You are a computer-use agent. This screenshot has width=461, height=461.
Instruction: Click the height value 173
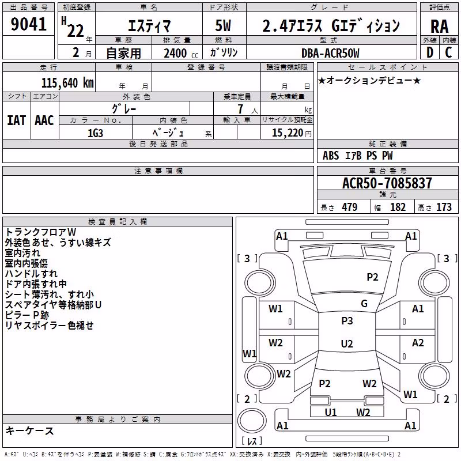coord(444,207)
